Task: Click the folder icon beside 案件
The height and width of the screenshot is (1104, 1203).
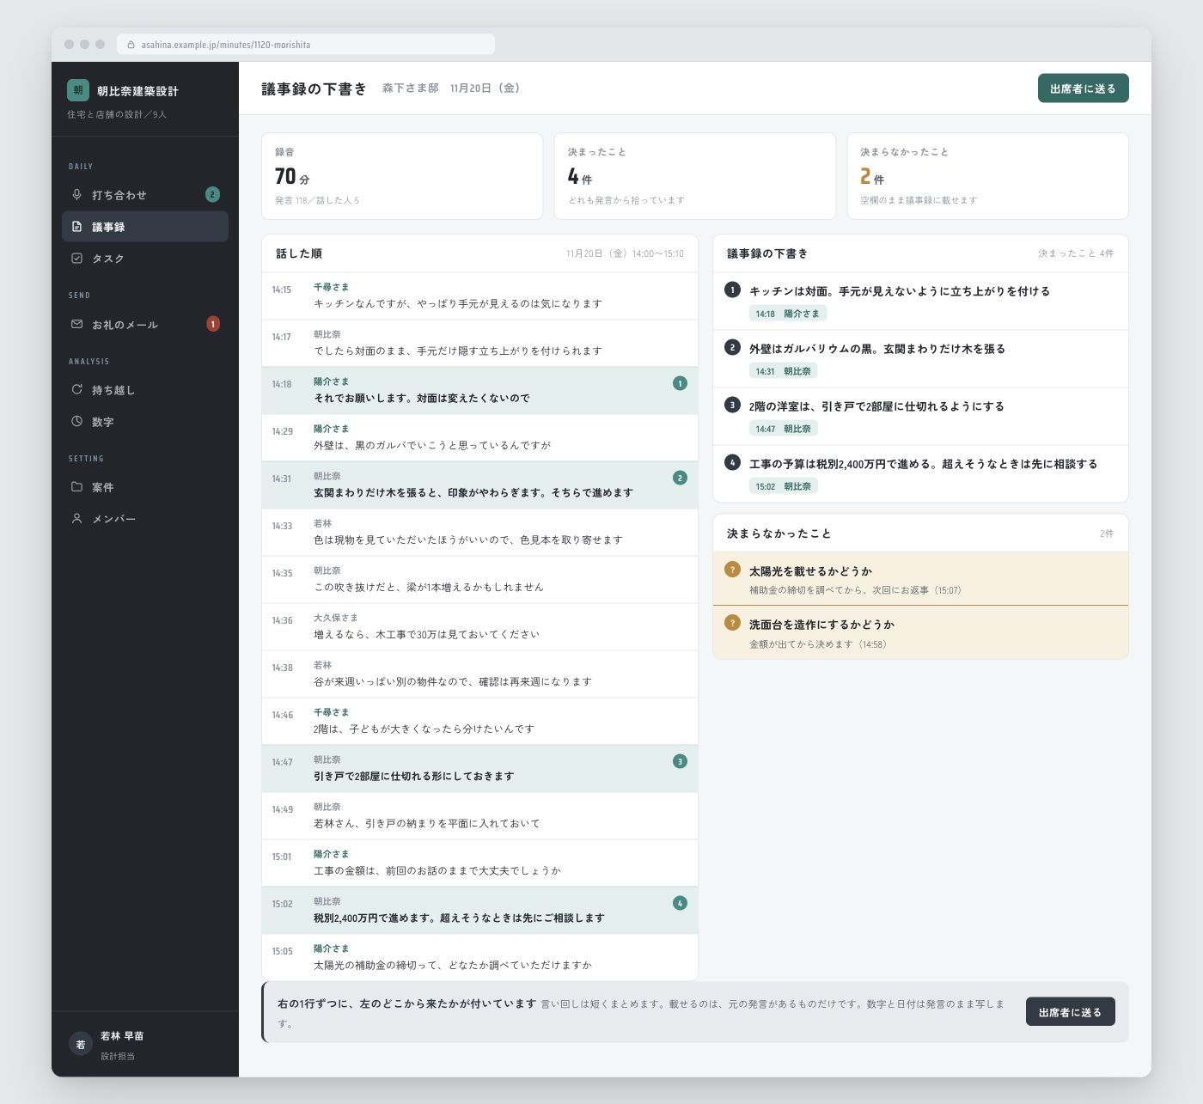Action: click(x=76, y=486)
